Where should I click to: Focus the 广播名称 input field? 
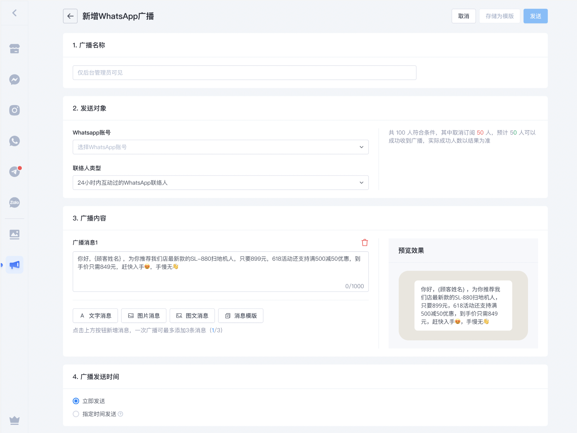245,73
